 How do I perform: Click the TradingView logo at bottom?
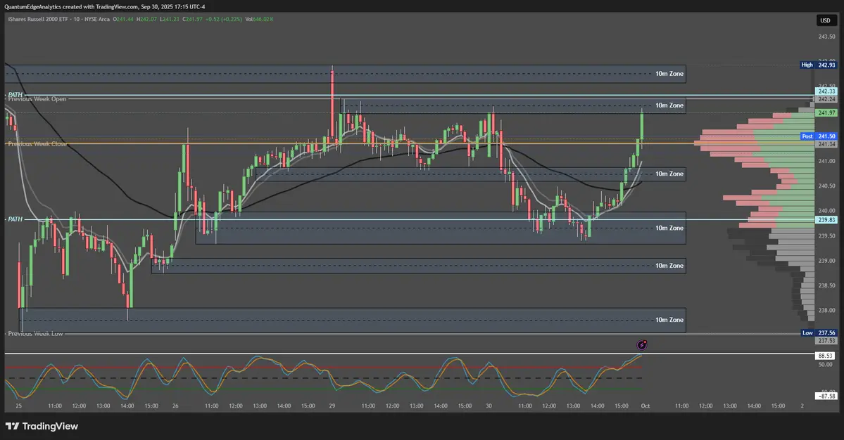click(42, 426)
